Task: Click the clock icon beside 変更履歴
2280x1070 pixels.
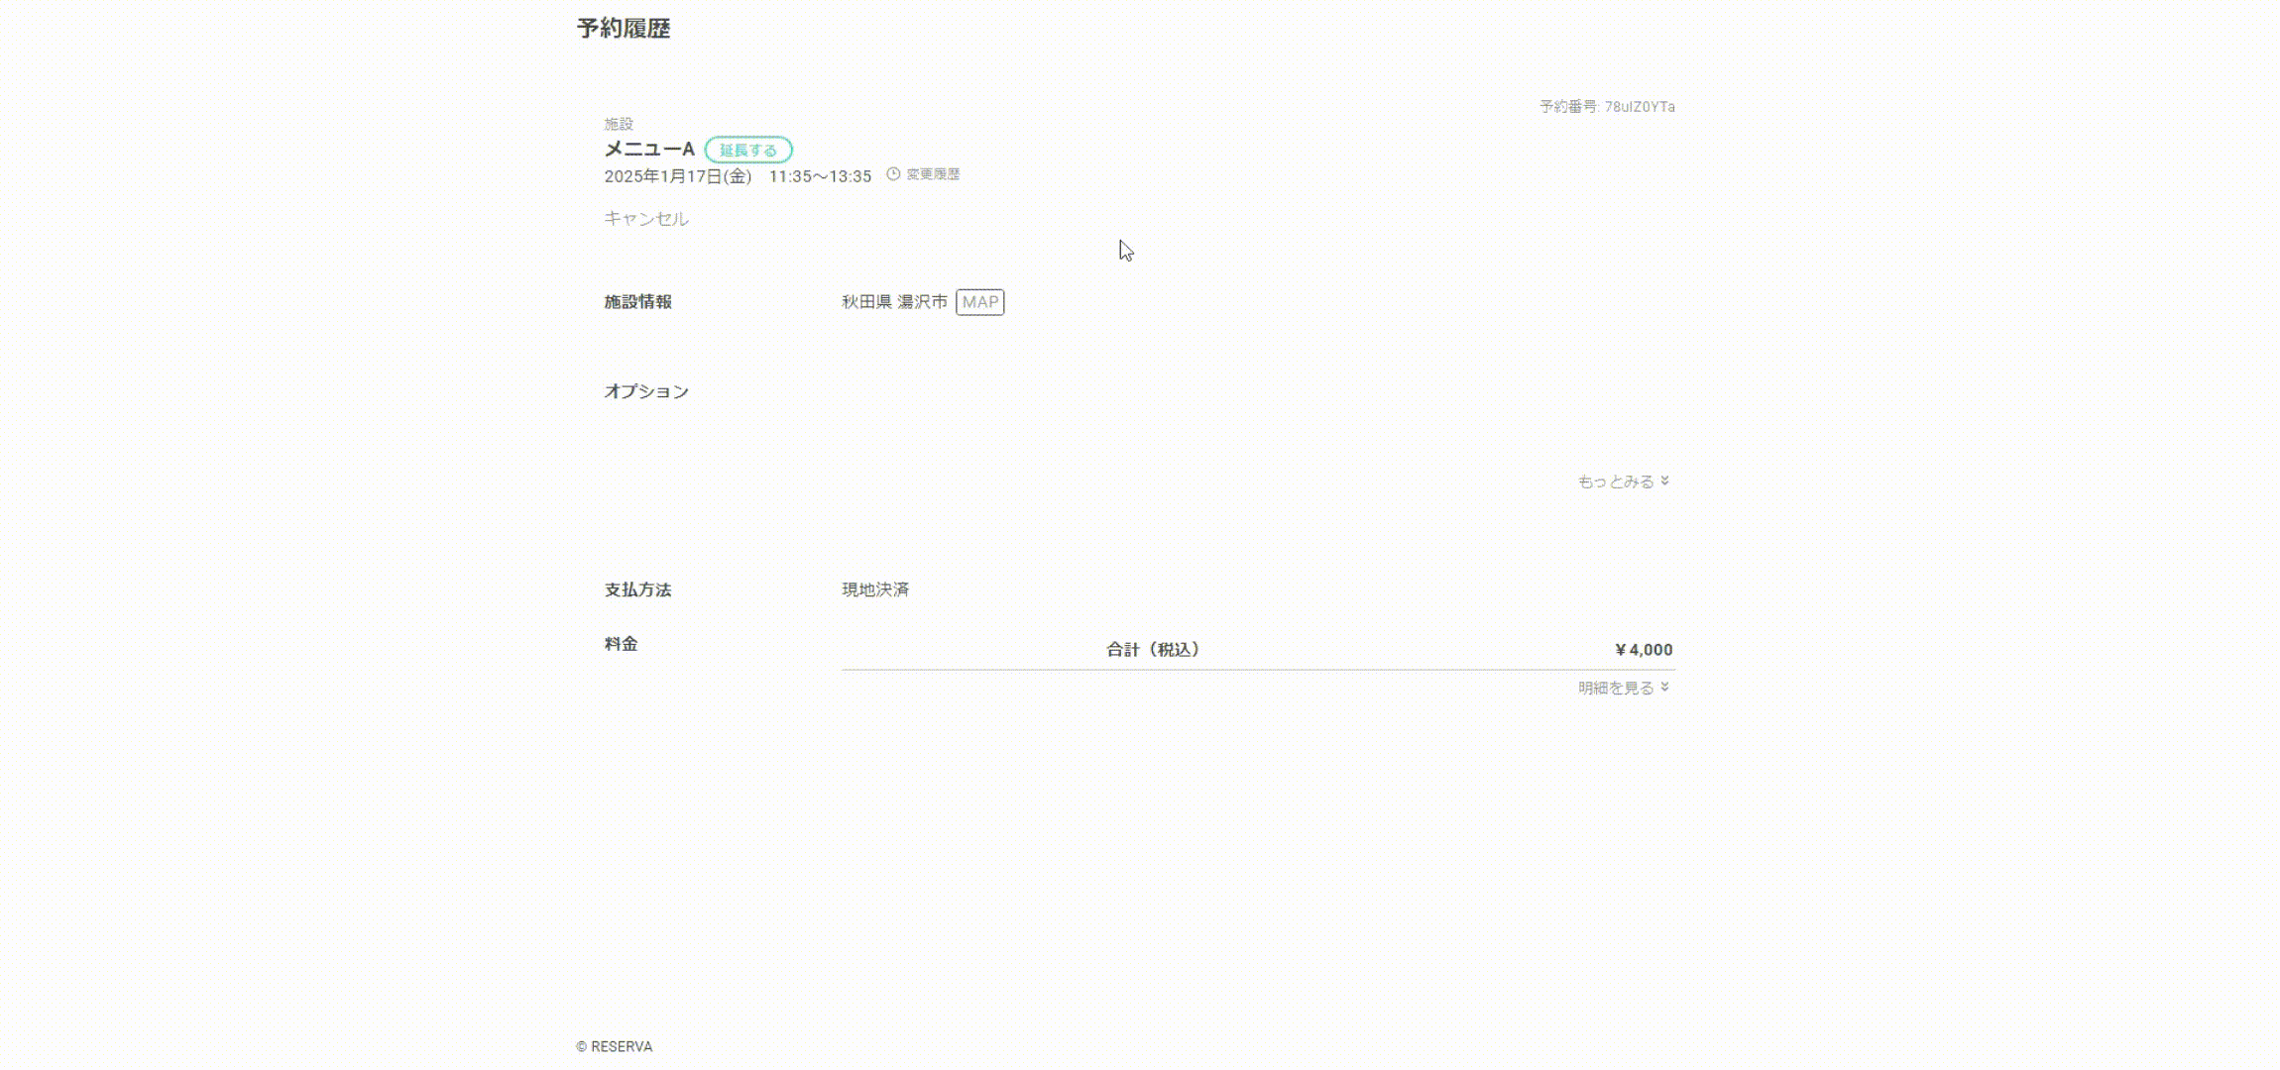Action: point(893,174)
